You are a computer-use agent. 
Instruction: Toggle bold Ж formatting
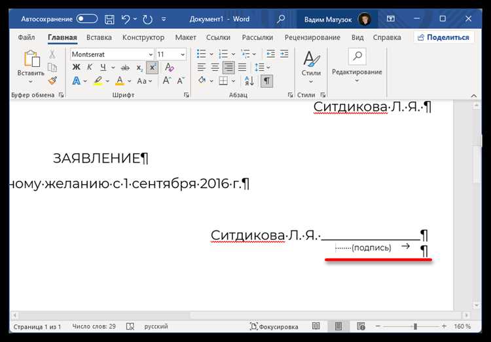76,67
